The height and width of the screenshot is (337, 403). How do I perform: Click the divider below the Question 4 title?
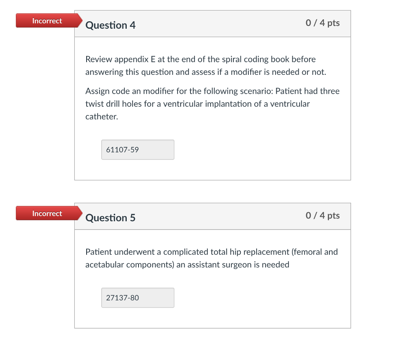(x=213, y=37)
